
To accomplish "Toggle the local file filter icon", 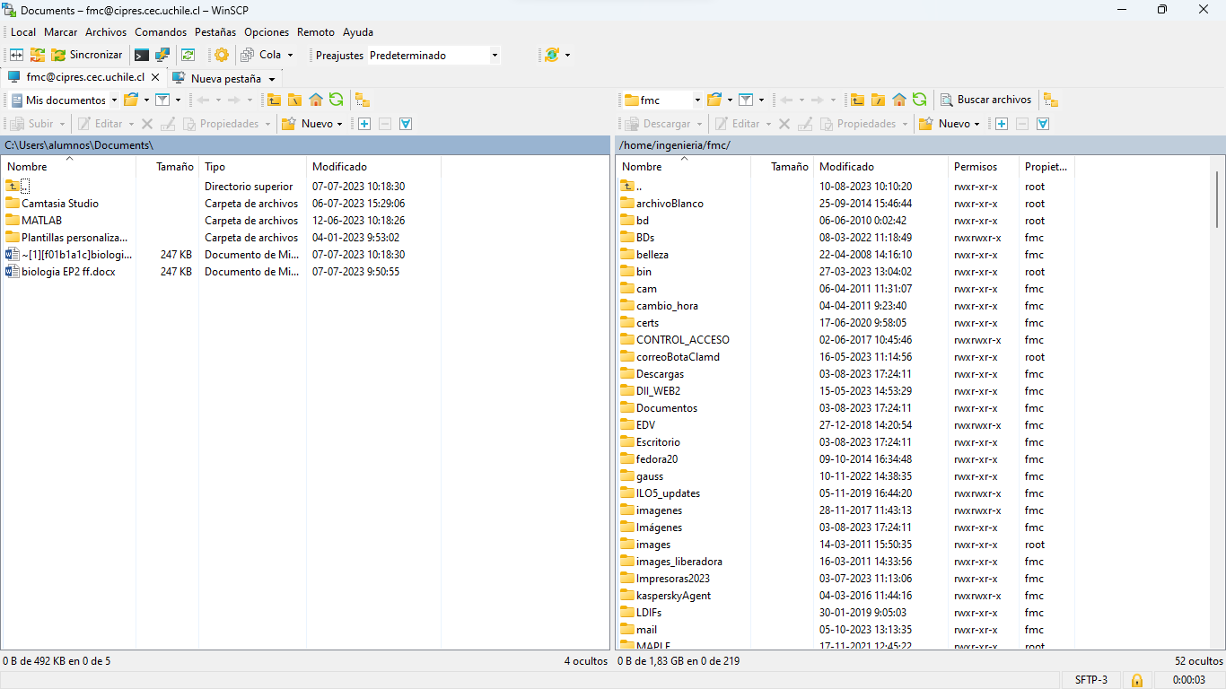I will [162, 100].
